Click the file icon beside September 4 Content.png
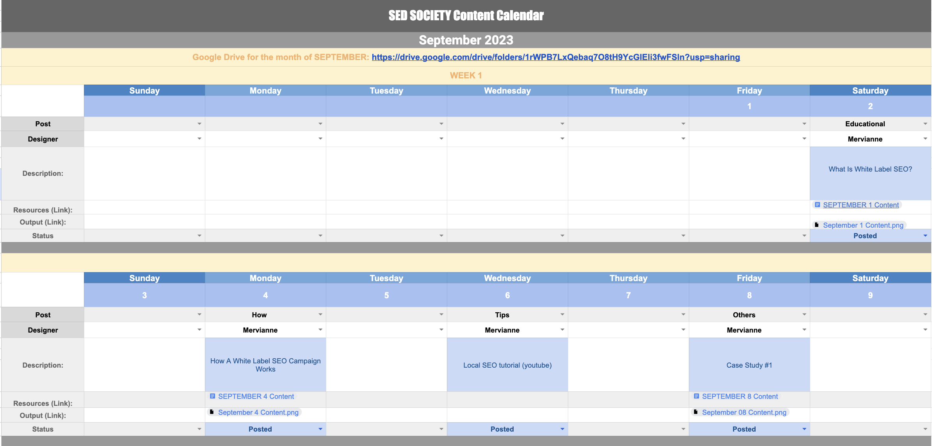The width and height of the screenshot is (932, 446). (212, 412)
